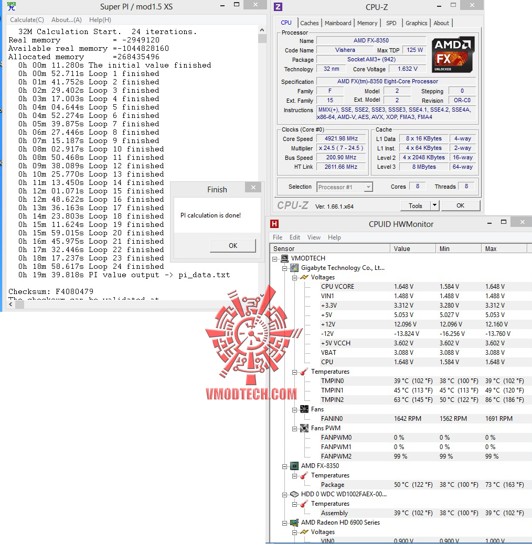Click the Gigabyte motherboard icon in HWMonitor
The height and width of the screenshot is (544, 532).
point(294,267)
